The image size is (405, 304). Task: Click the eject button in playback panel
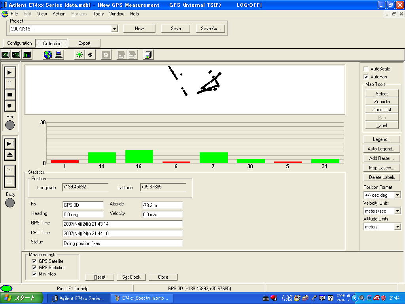coord(10,155)
